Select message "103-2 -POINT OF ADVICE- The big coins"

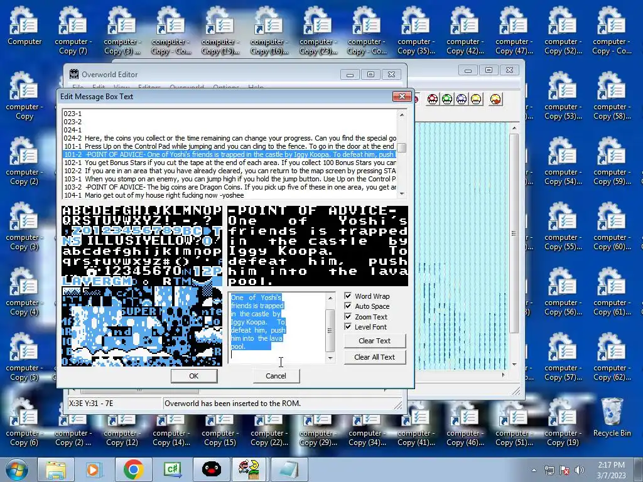pos(230,187)
